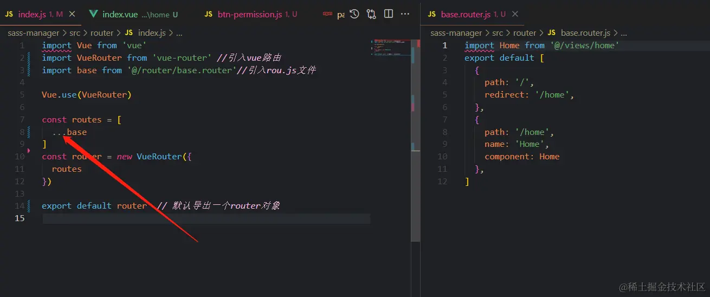Click line number 12 in base.router.js gutter
The width and height of the screenshot is (710, 297).
click(442, 182)
